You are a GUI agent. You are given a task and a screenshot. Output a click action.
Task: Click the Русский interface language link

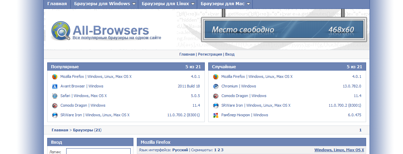(180, 150)
